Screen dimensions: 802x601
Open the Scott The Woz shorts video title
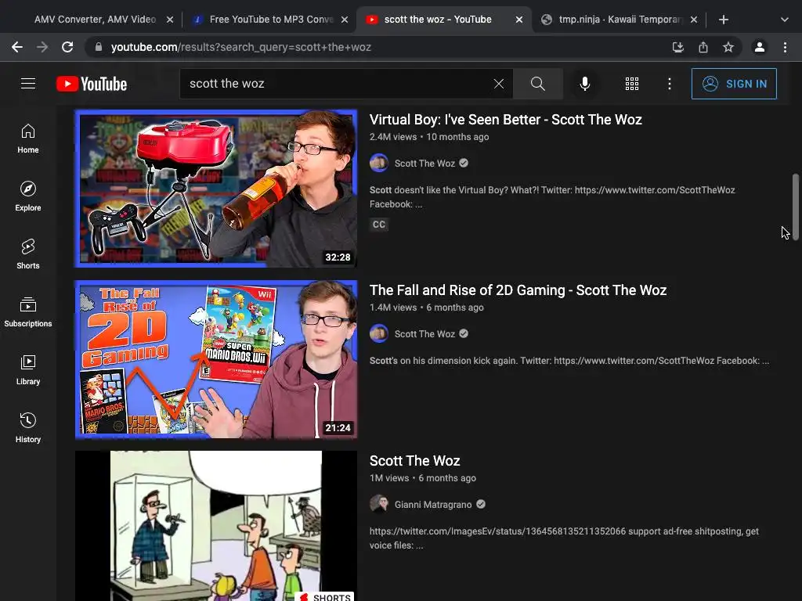pyautogui.click(x=415, y=461)
